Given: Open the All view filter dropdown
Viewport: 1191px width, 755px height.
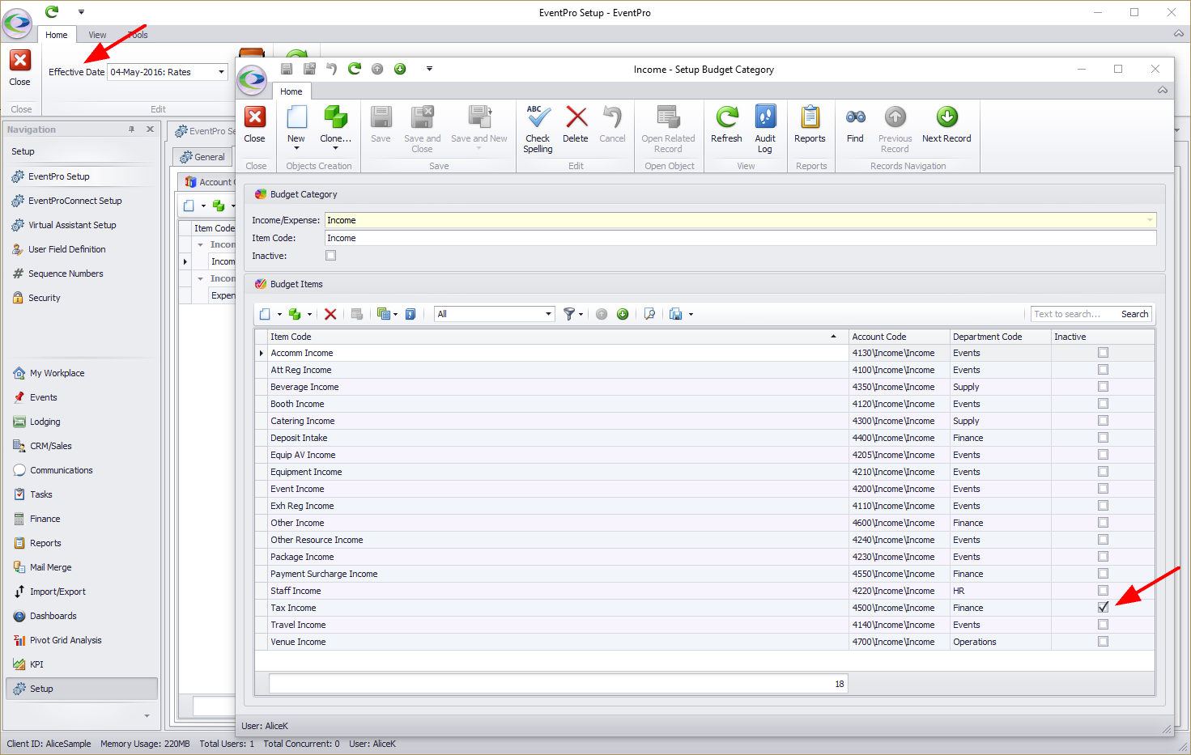Looking at the screenshot, I should pyautogui.click(x=548, y=314).
